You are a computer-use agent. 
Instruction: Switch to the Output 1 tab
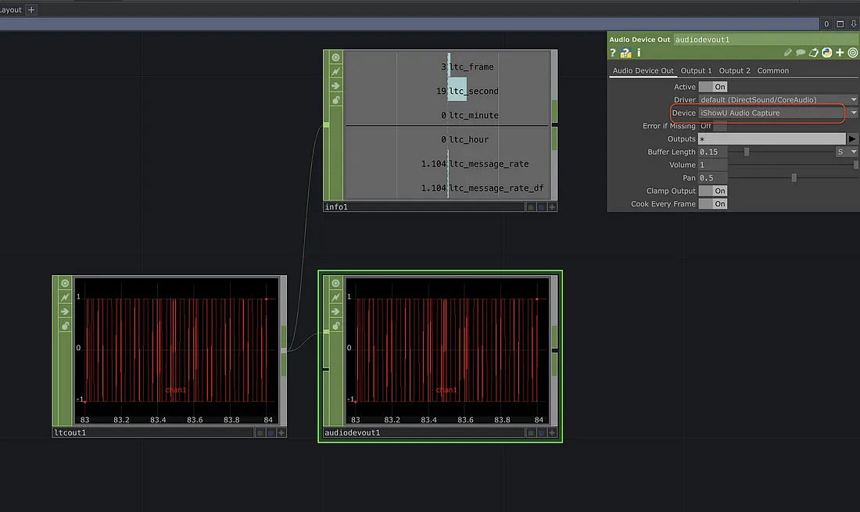coord(696,70)
